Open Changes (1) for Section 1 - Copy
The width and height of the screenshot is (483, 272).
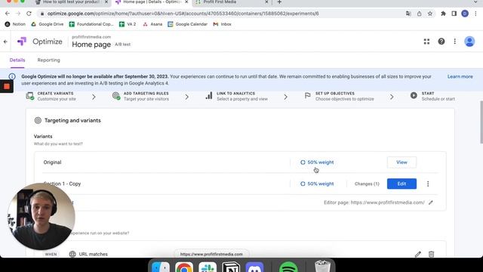click(x=367, y=184)
